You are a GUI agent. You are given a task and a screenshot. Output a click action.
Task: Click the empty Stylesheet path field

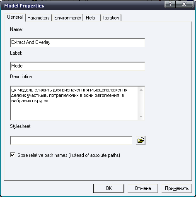71,140
